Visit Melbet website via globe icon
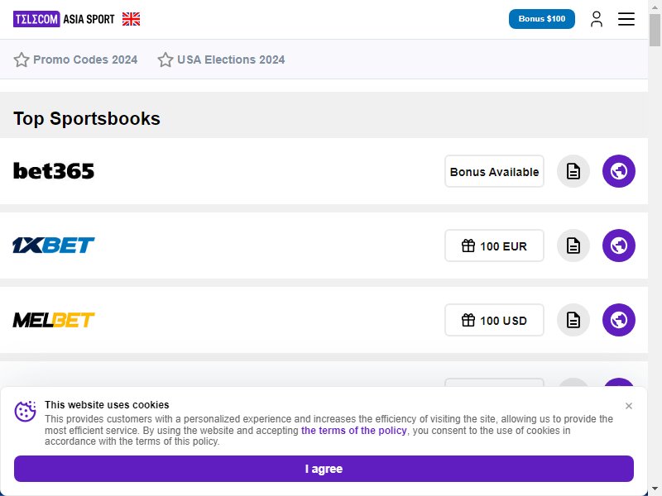The width and height of the screenshot is (662, 496). coord(618,320)
